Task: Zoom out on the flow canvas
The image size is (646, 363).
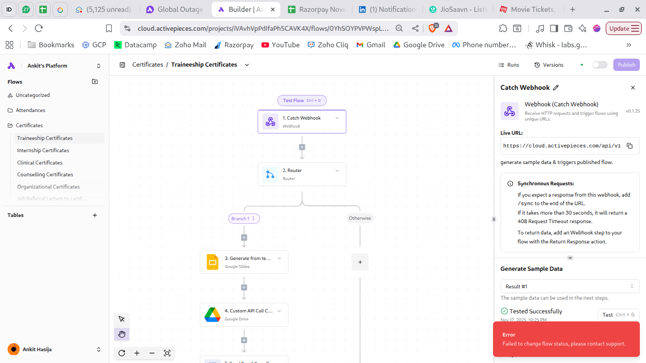Action: [x=152, y=353]
